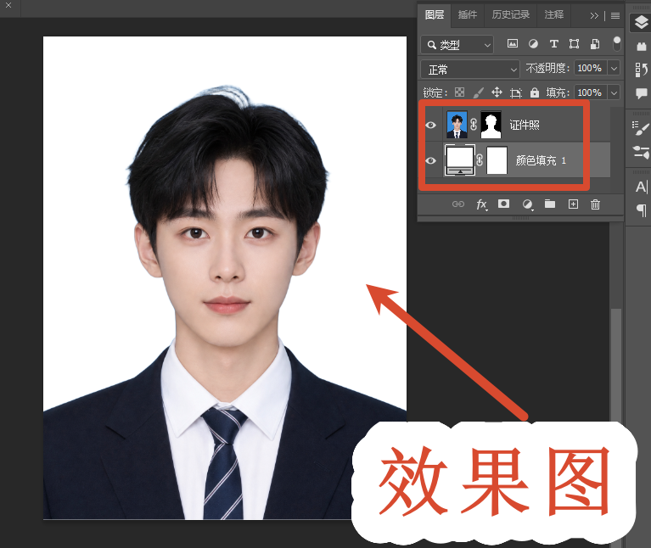Click the link layers icon

(x=458, y=204)
